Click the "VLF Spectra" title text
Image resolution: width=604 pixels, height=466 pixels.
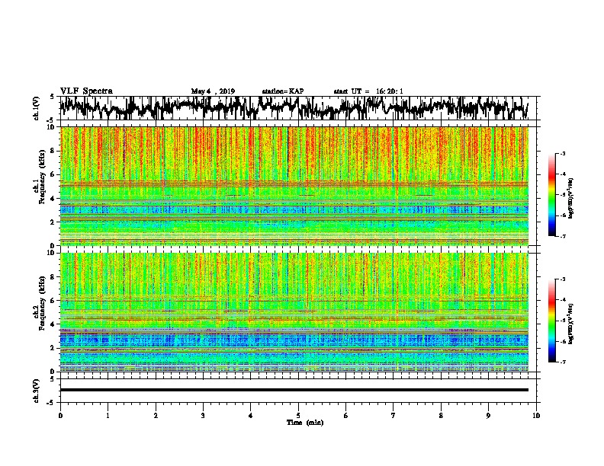[x=86, y=91]
